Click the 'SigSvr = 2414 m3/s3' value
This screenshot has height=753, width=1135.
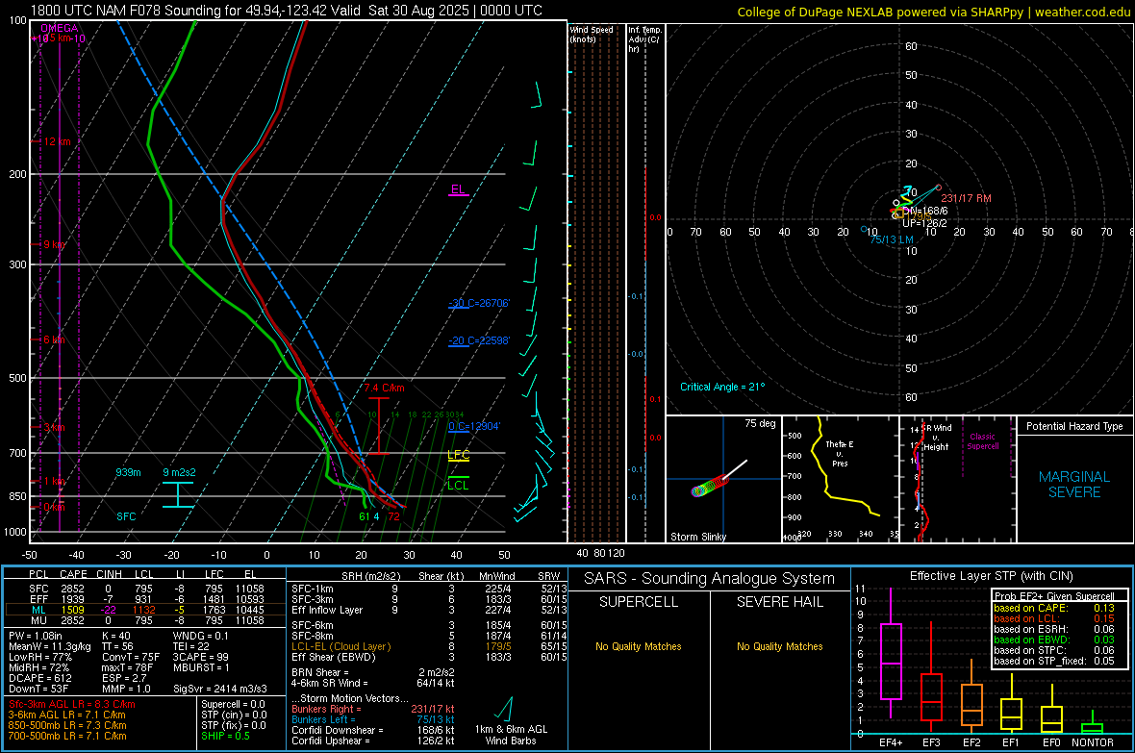click(220, 689)
